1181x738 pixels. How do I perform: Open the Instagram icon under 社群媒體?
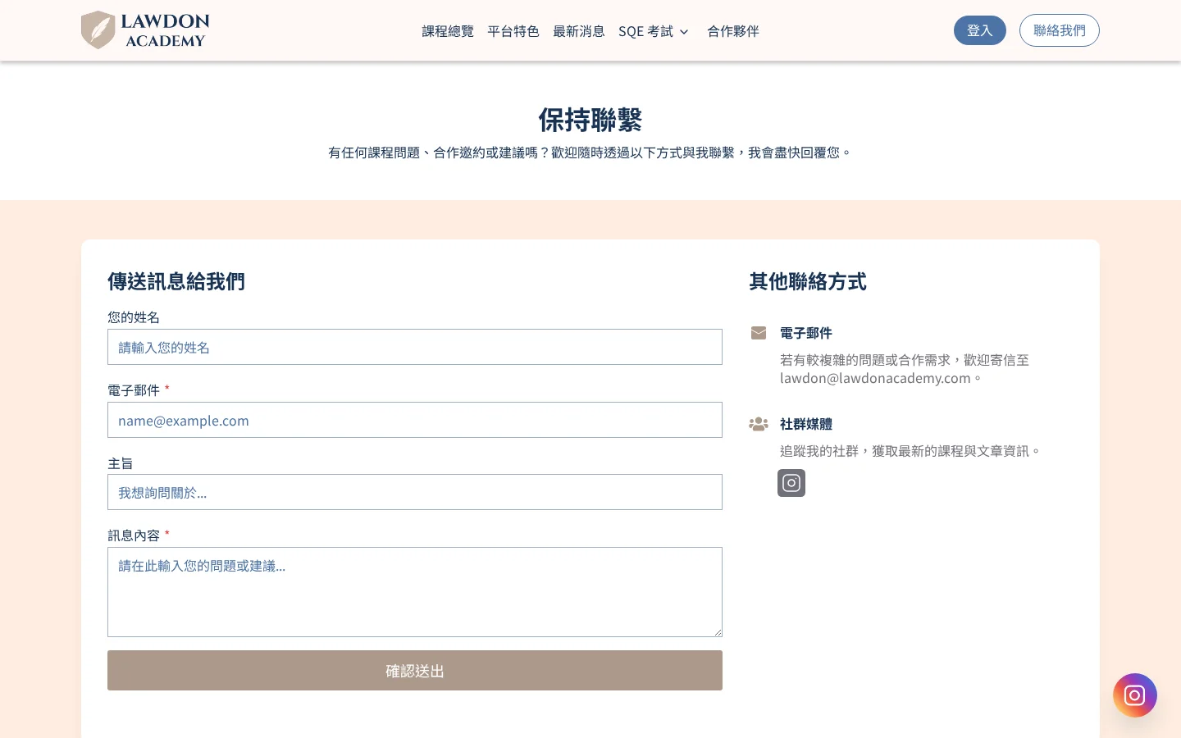[791, 483]
